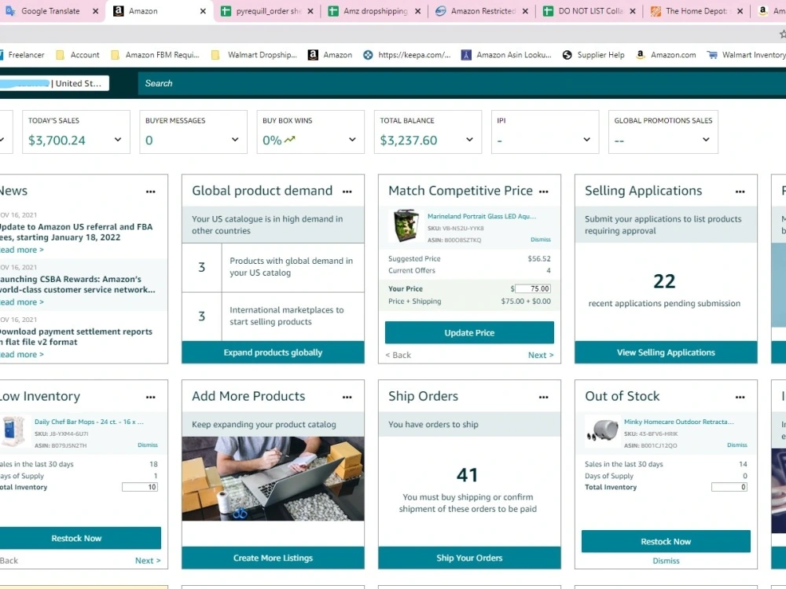Dismiss the Marineland price suggestion

pos(541,240)
